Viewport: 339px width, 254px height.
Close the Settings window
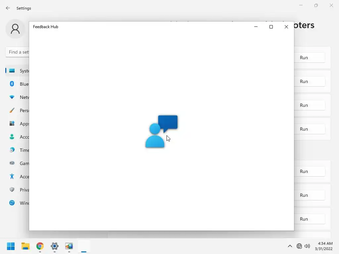(331, 5)
